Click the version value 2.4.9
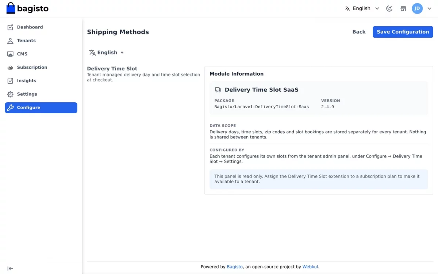This screenshot has height=274, width=438. pyautogui.click(x=327, y=107)
